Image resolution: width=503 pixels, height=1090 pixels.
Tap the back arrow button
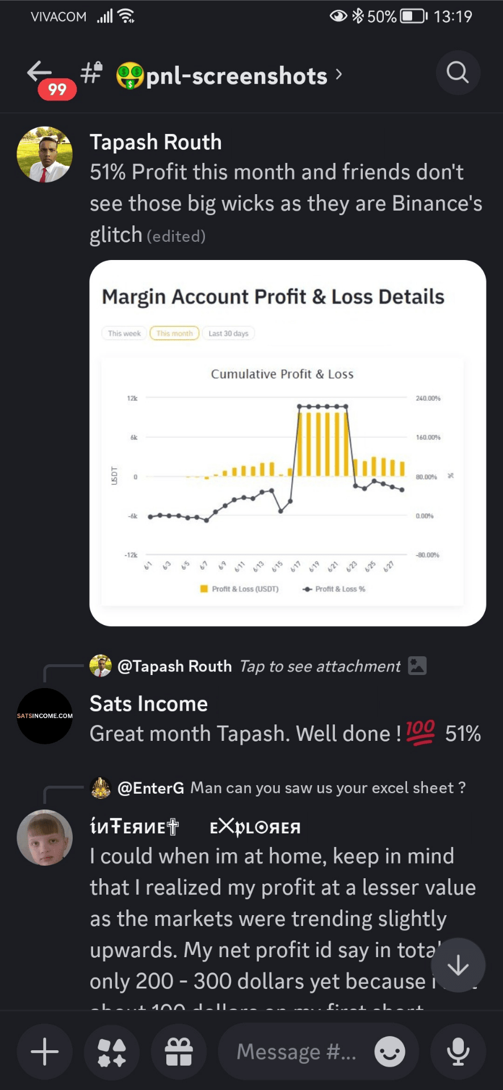point(40,73)
